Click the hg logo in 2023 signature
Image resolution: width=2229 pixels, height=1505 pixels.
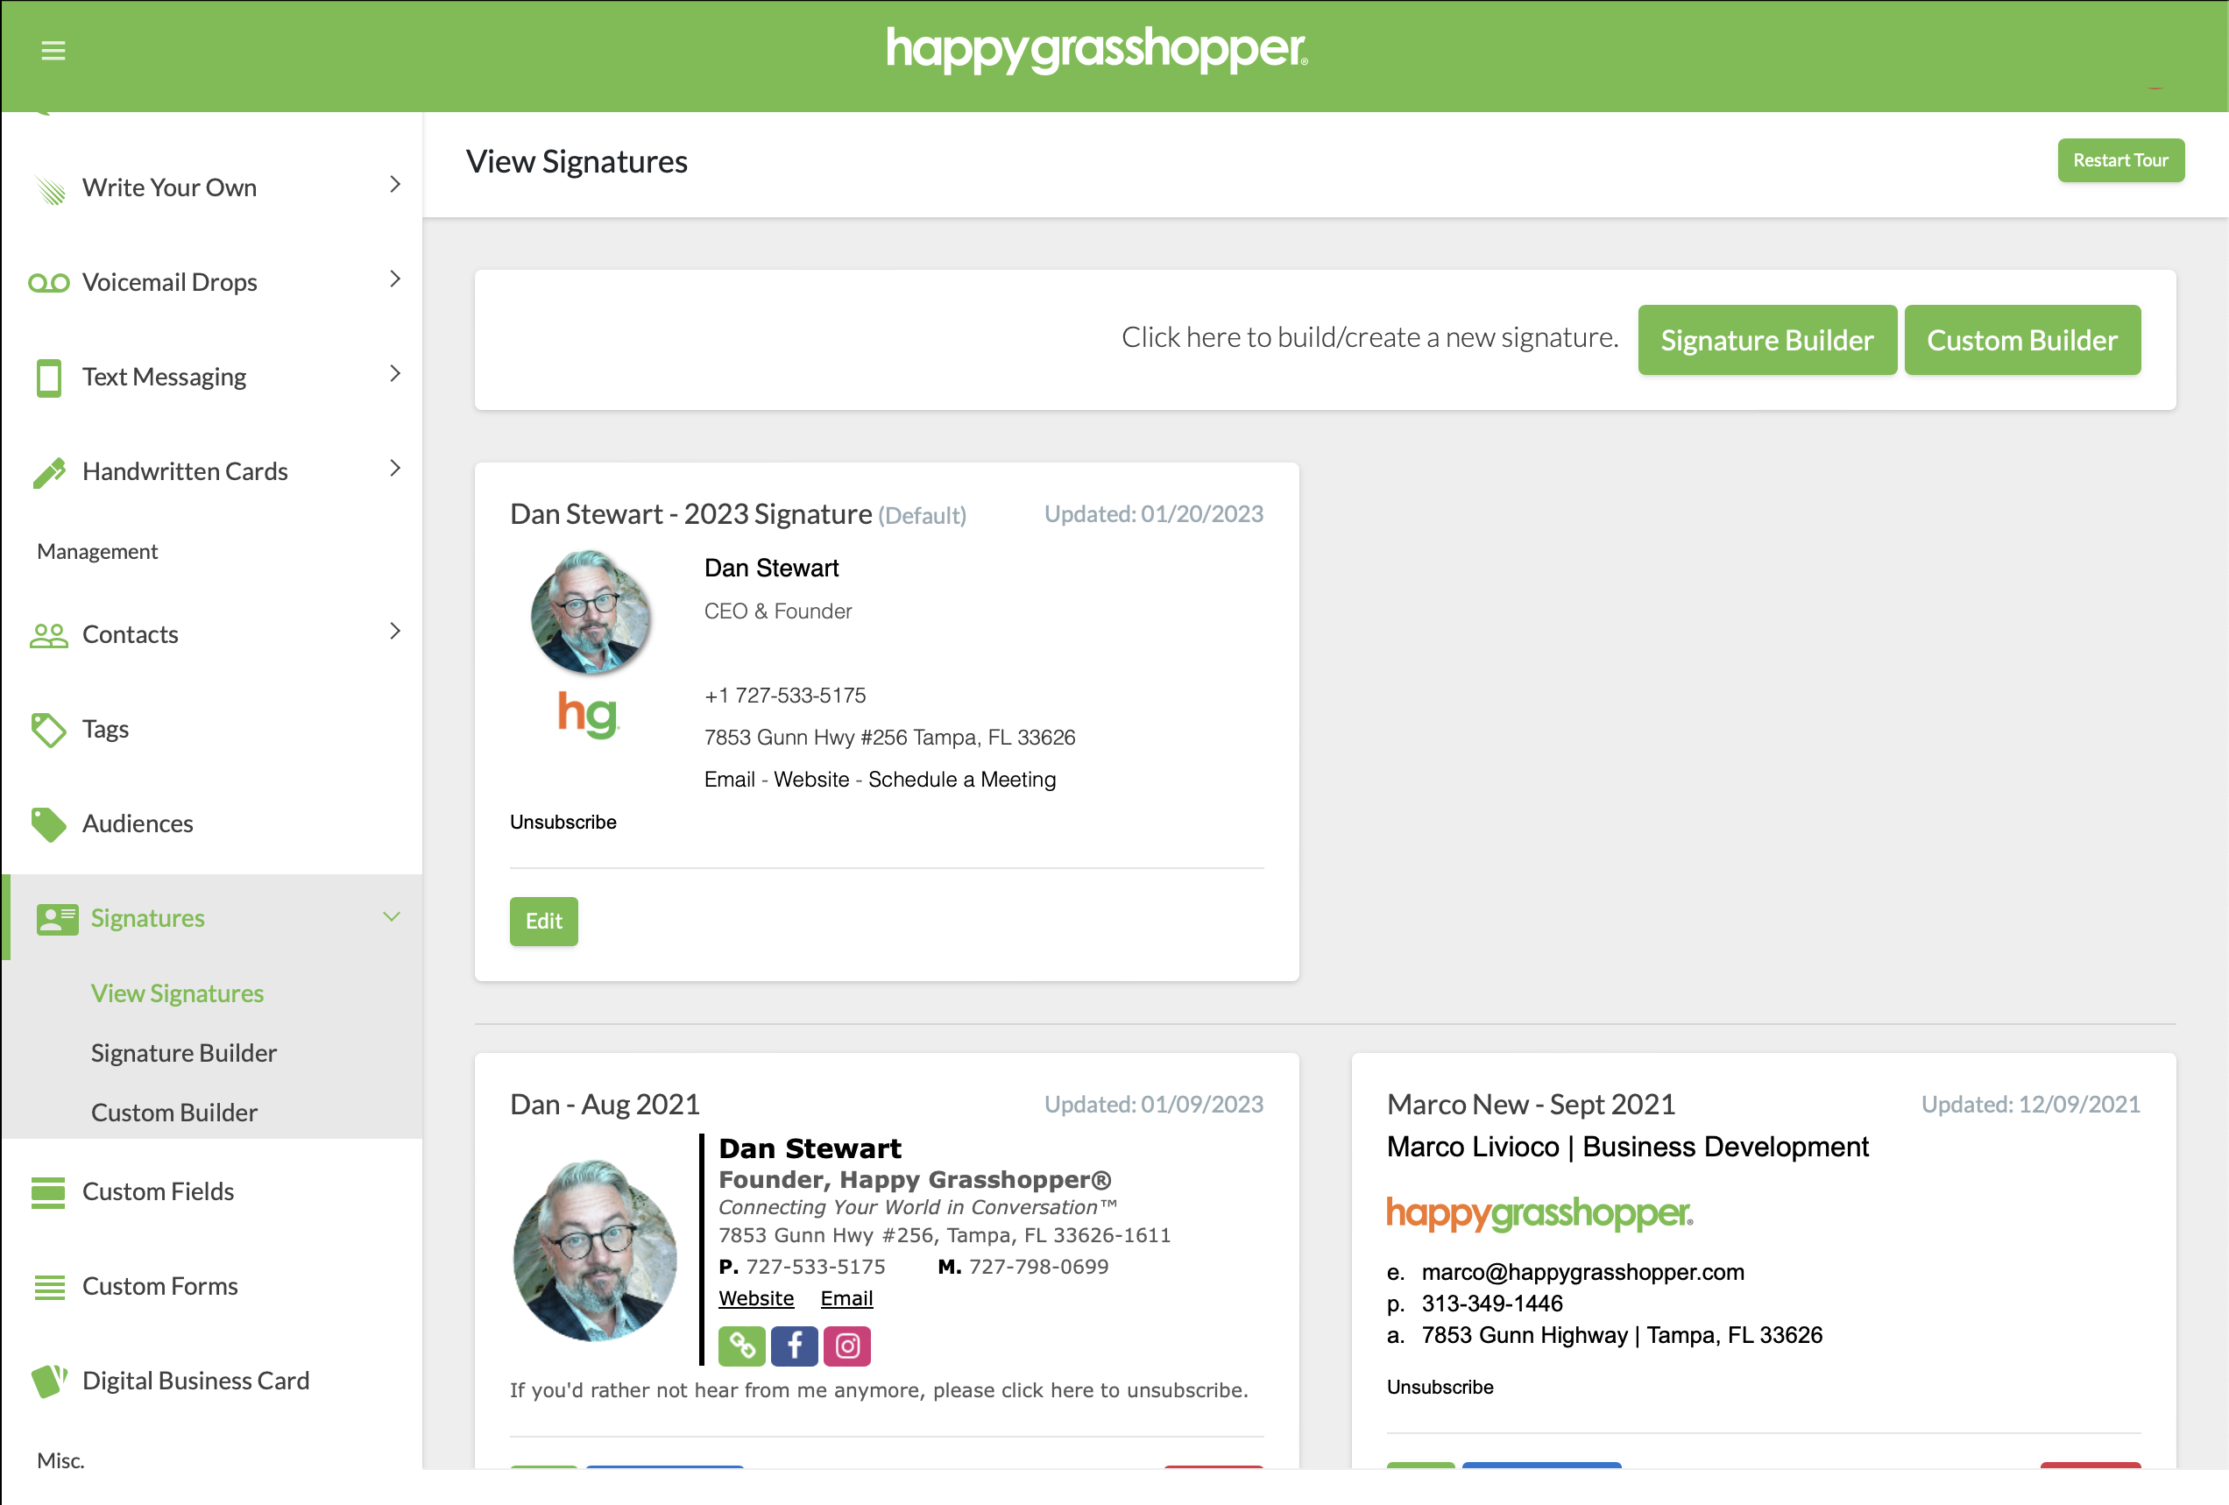tap(589, 715)
